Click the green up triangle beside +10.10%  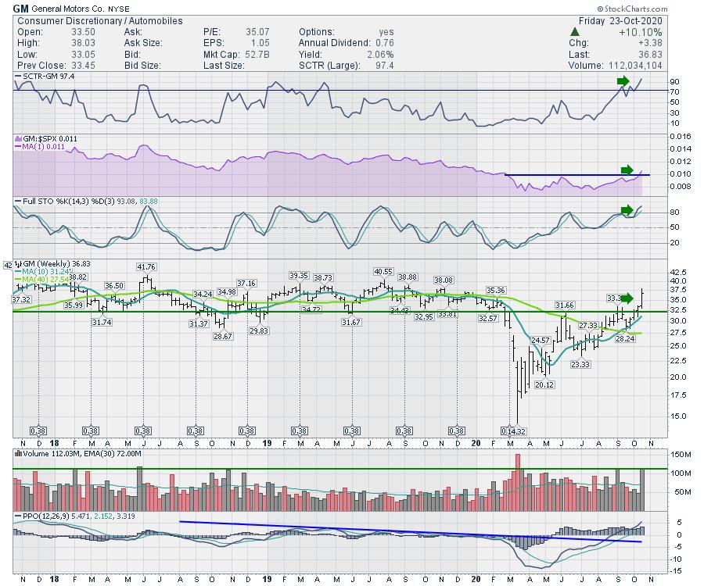click(575, 32)
